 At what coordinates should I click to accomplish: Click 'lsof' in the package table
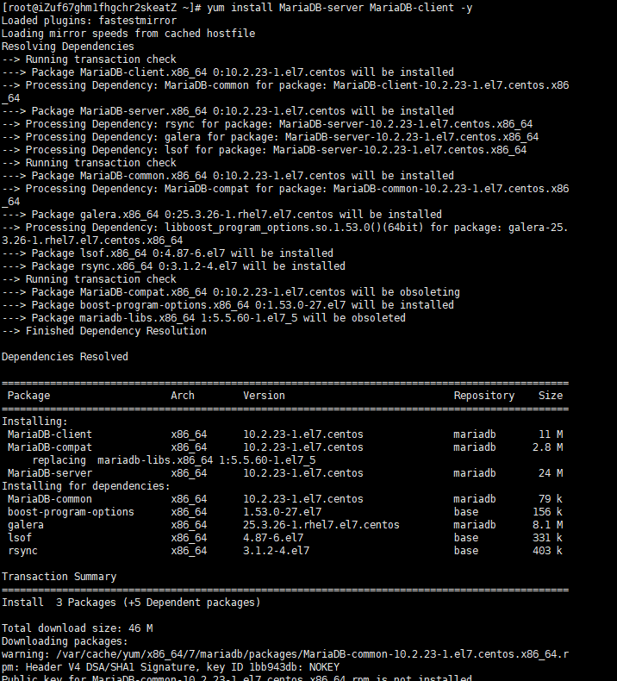point(20,538)
